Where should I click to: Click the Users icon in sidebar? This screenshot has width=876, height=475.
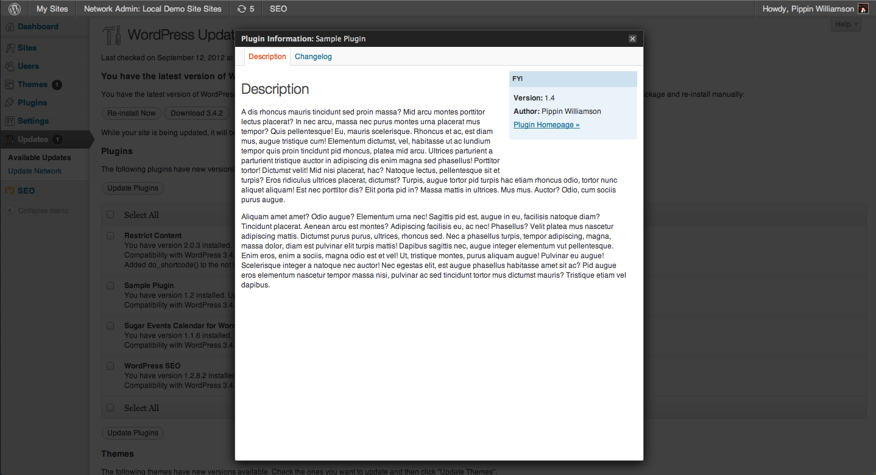(x=10, y=66)
